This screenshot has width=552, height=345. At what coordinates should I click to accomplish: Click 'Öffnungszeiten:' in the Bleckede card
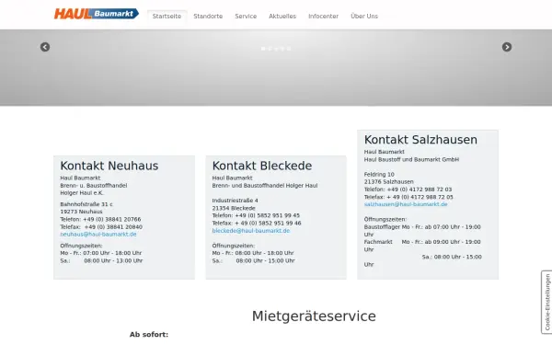pyautogui.click(x=233, y=246)
